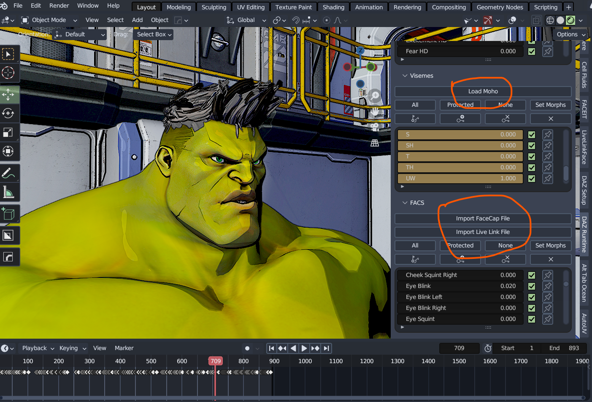Pin the Fear HD morph

click(x=548, y=51)
